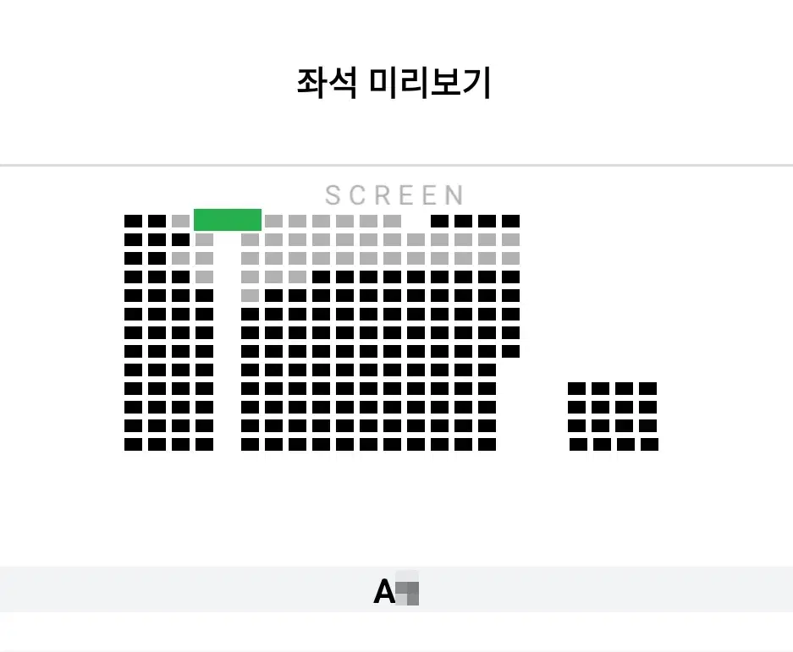Click bottom-right seat of the separate right-side block

pos(649,444)
